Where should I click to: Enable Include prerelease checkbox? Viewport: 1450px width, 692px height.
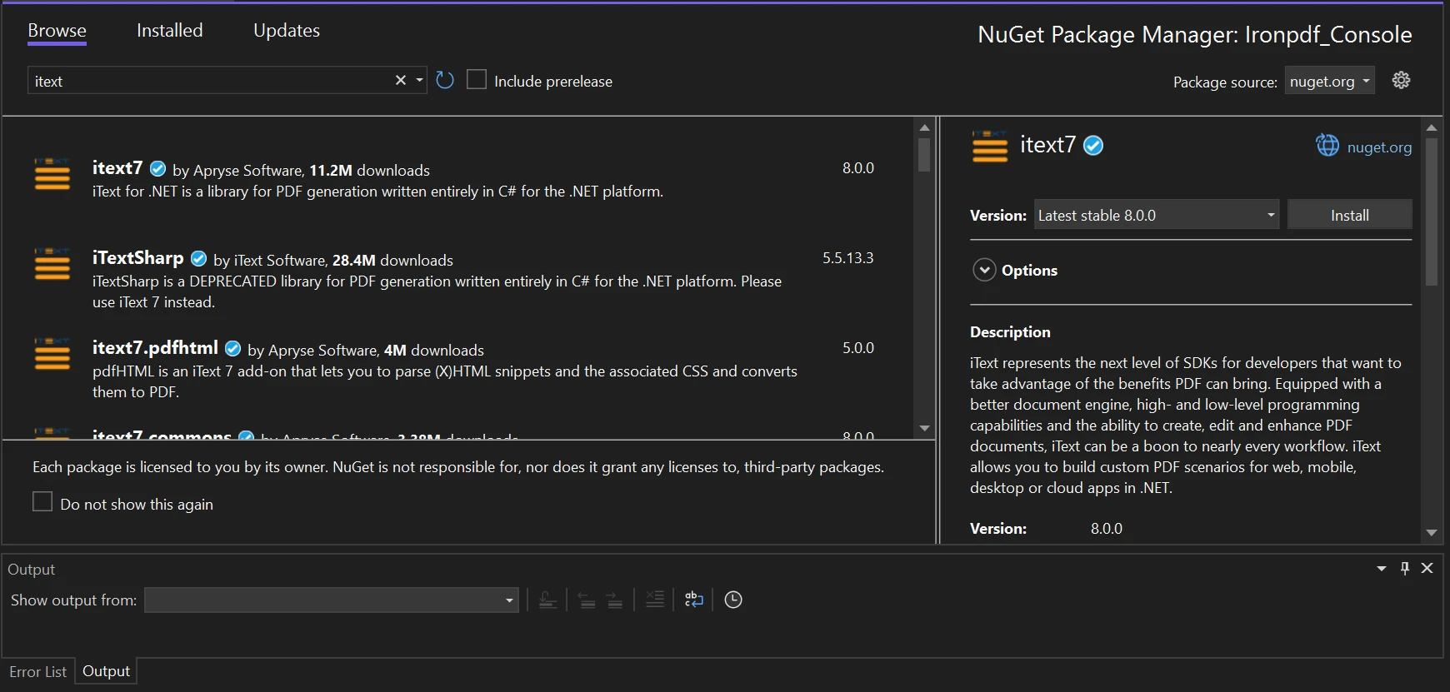click(477, 79)
